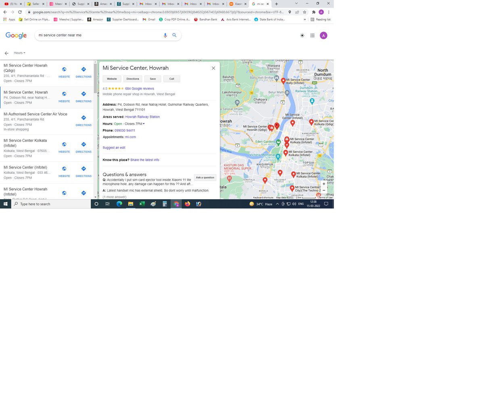Close the Mi Service Center, Howrah details panel
The image size is (484, 417).
(x=213, y=68)
